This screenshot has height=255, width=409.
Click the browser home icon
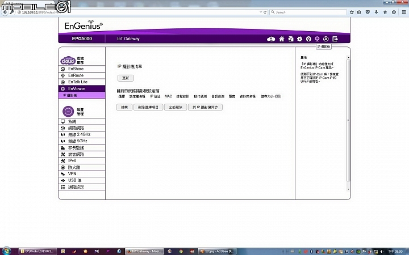385,12
